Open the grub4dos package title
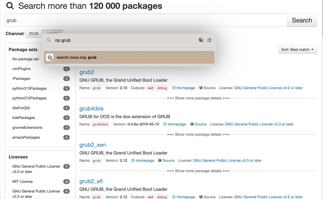This screenshot has width=323, height=199. pos(91,108)
